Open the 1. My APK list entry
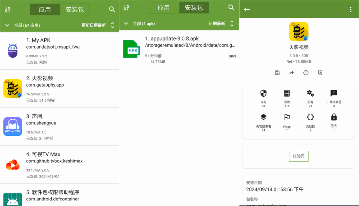Image resolution: width=359 pixels, height=206 pixels. tap(60, 51)
